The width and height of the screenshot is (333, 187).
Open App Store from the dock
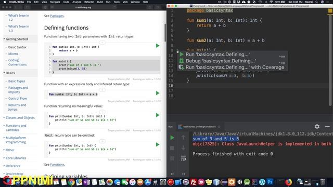pyautogui.click(x=148, y=182)
